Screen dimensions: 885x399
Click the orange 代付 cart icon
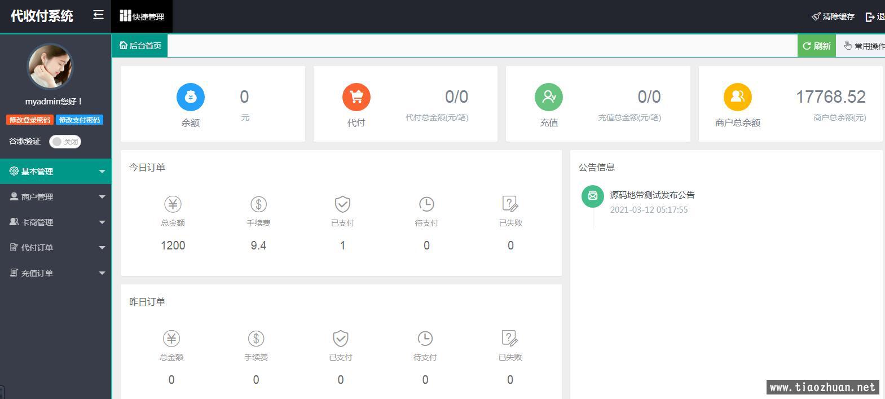tap(356, 97)
